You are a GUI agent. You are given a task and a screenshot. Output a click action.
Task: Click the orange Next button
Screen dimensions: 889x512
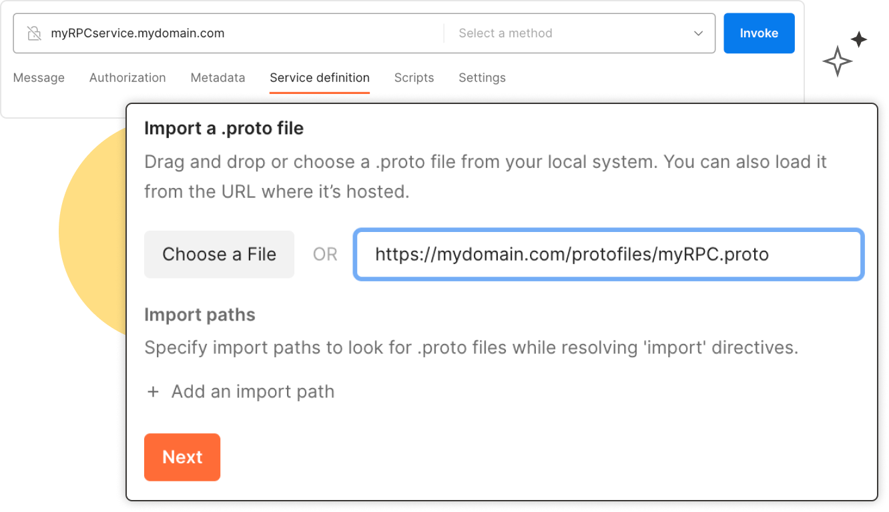[x=182, y=457]
